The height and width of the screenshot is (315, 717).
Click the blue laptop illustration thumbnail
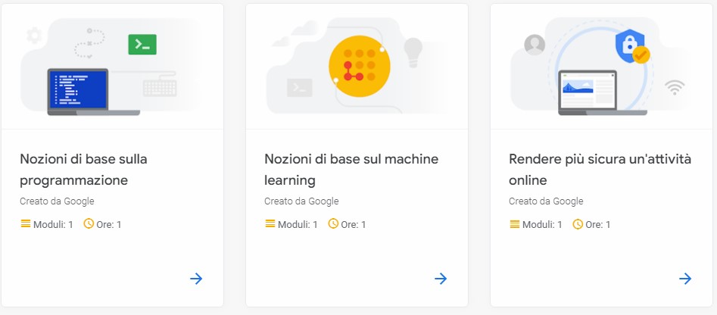(94, 92)
